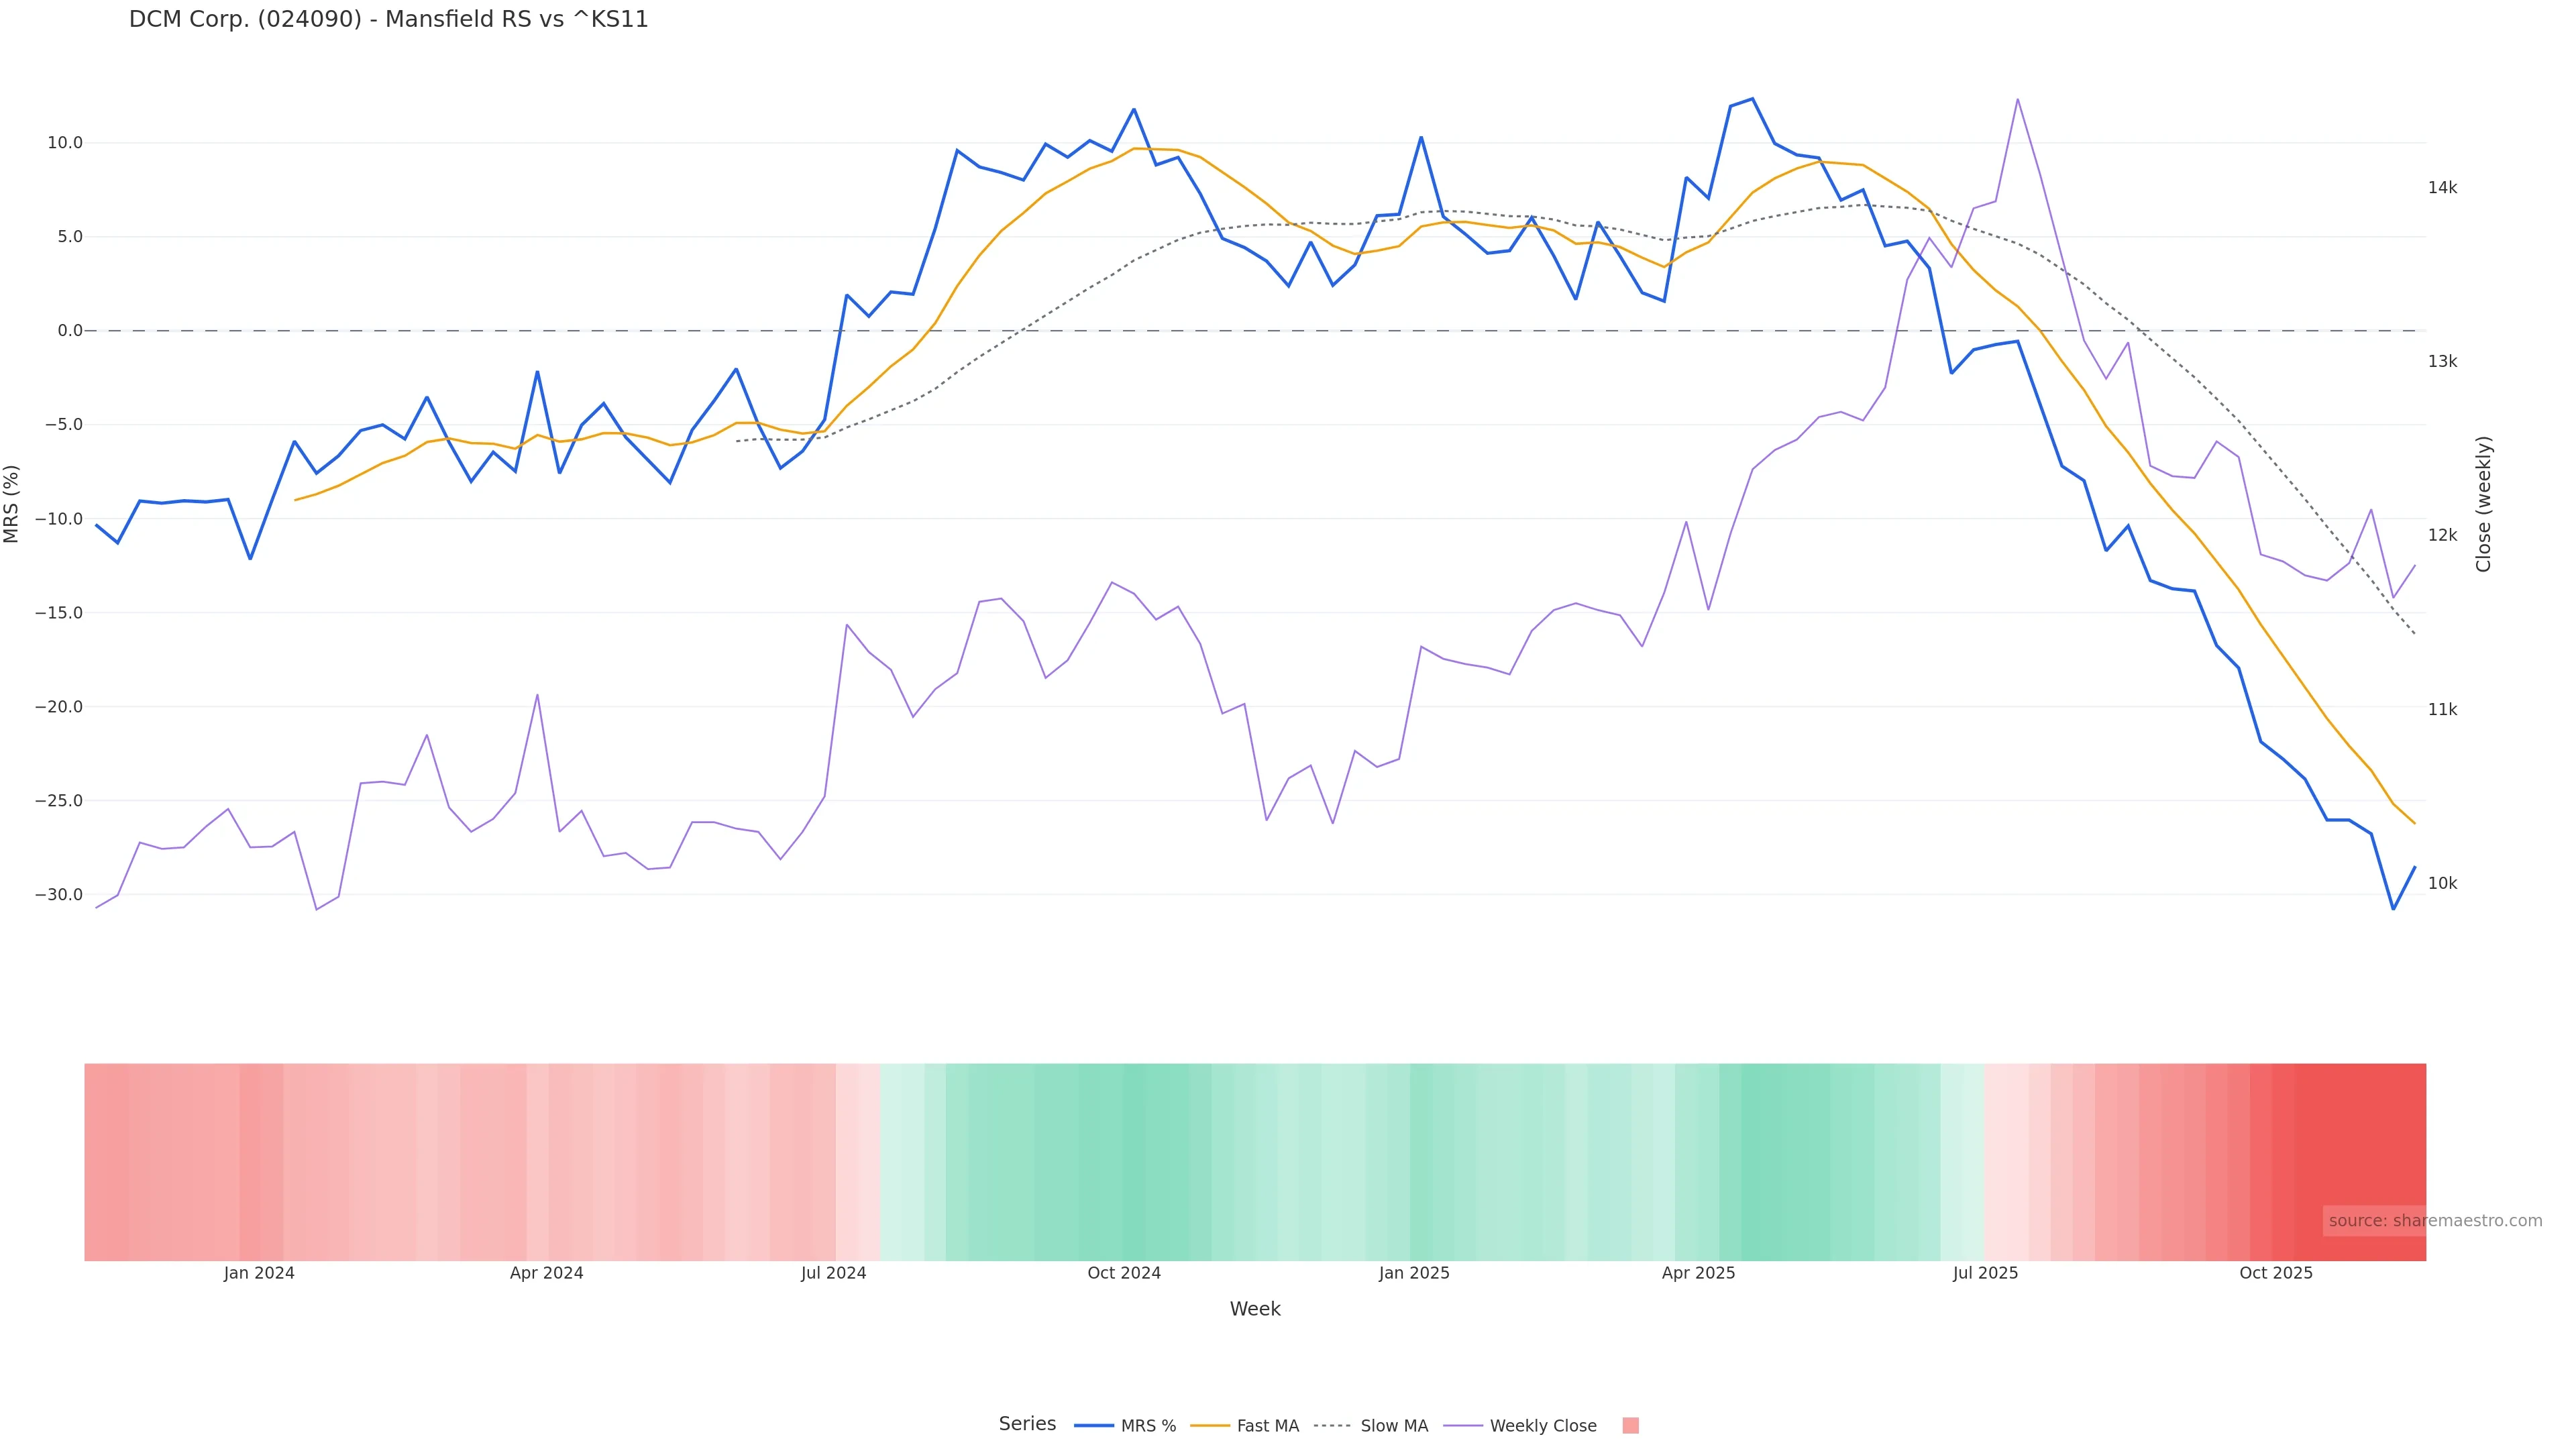Click the Close (weekly) axis title

tap(2483, 504)
